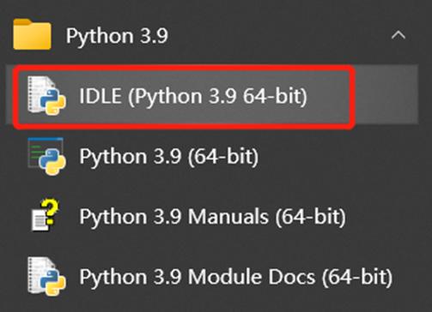Viewport: 432px width, 312px height.
Task: Click the Module Docs Python document icon
Action: [x=47, y=276]
